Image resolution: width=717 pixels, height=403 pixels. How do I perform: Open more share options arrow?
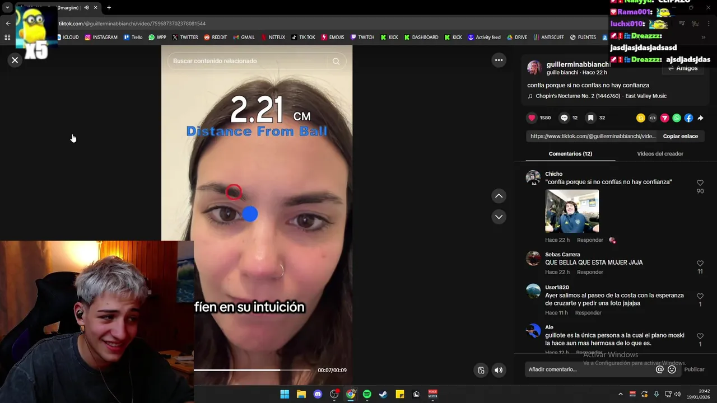pyautogui.click(x=700, y=118)
